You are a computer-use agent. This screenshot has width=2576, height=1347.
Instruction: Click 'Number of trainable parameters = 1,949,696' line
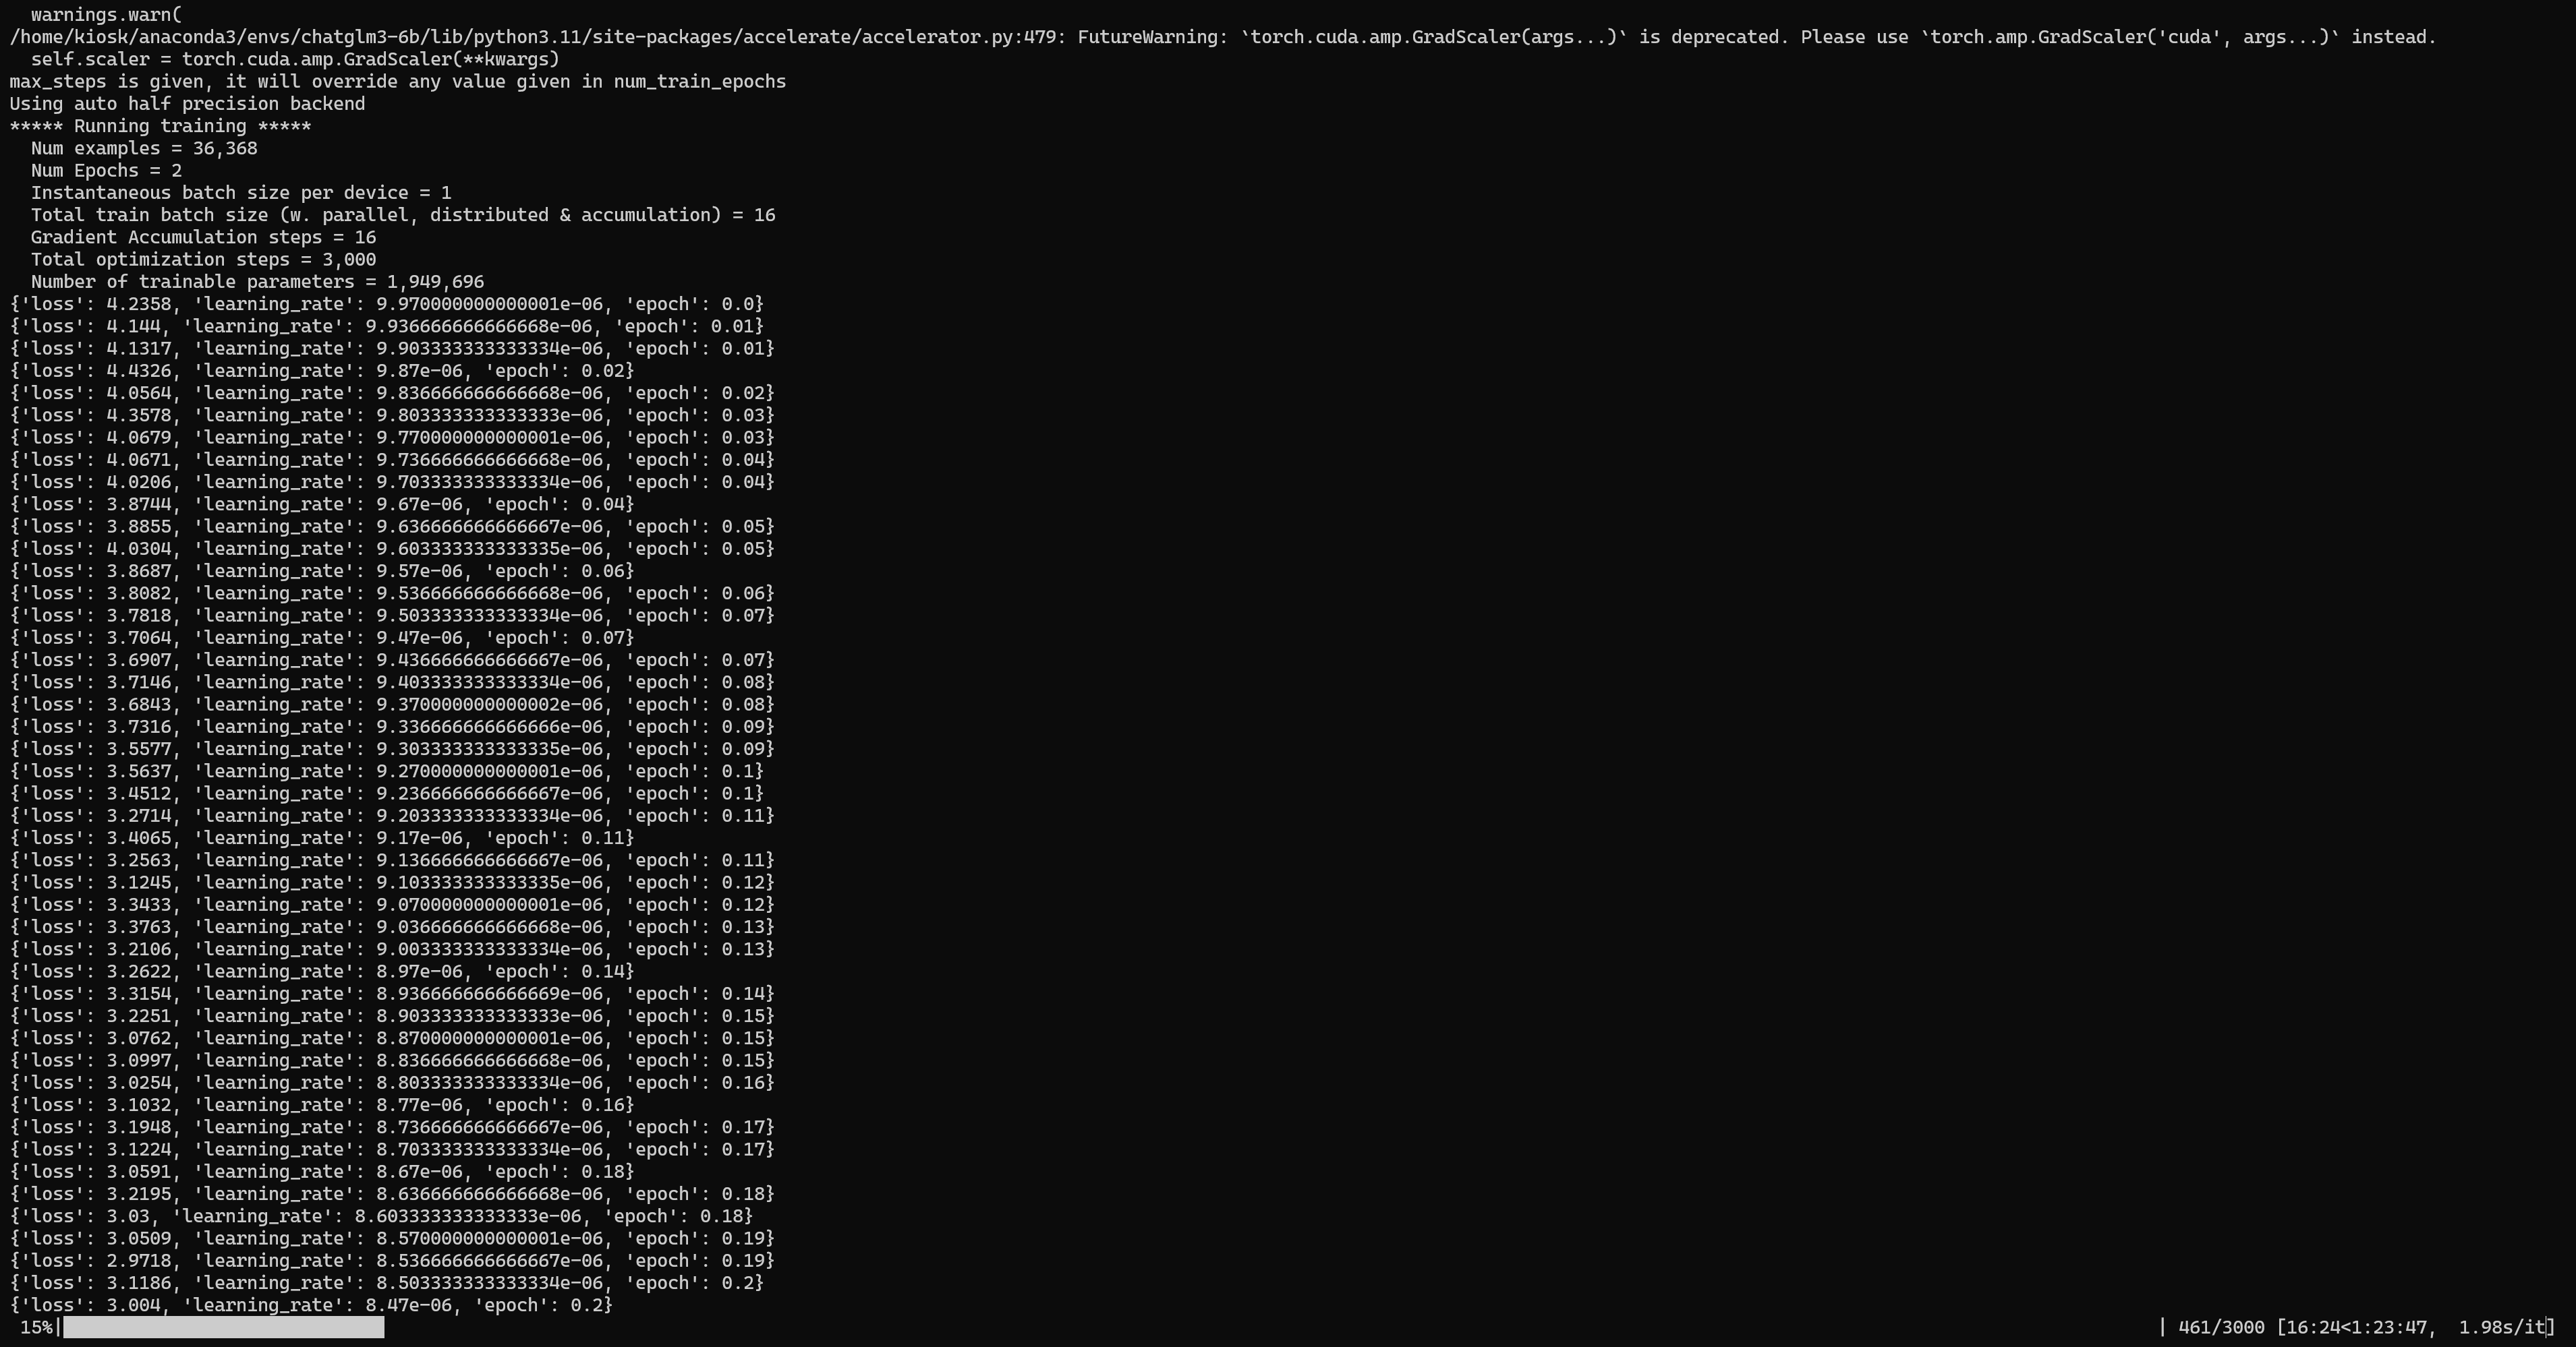pos(257,282)
